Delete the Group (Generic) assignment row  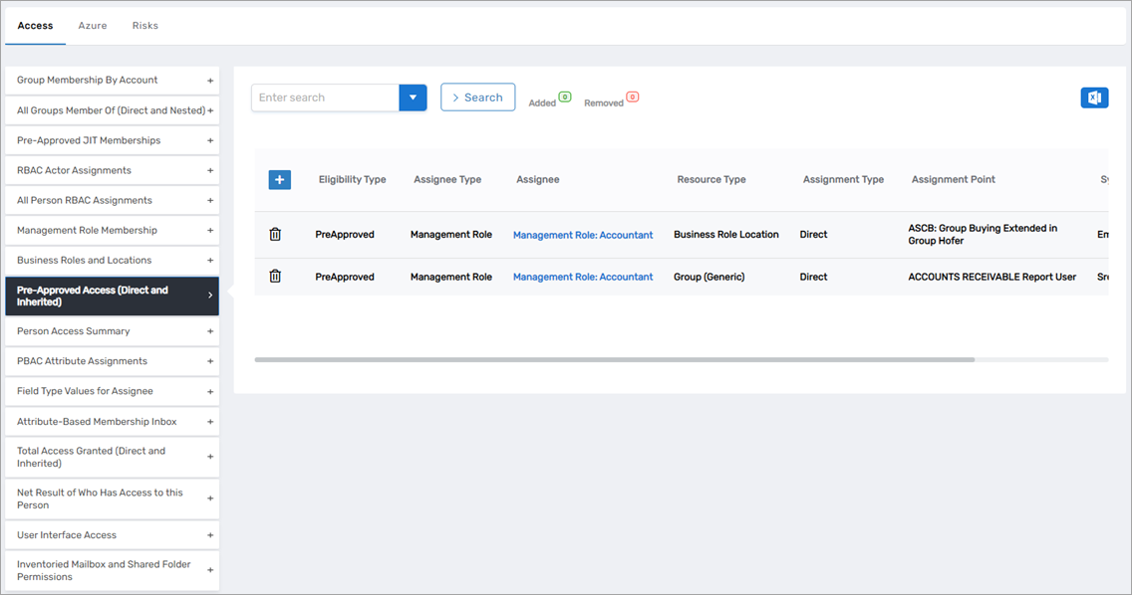click(276, 277)
